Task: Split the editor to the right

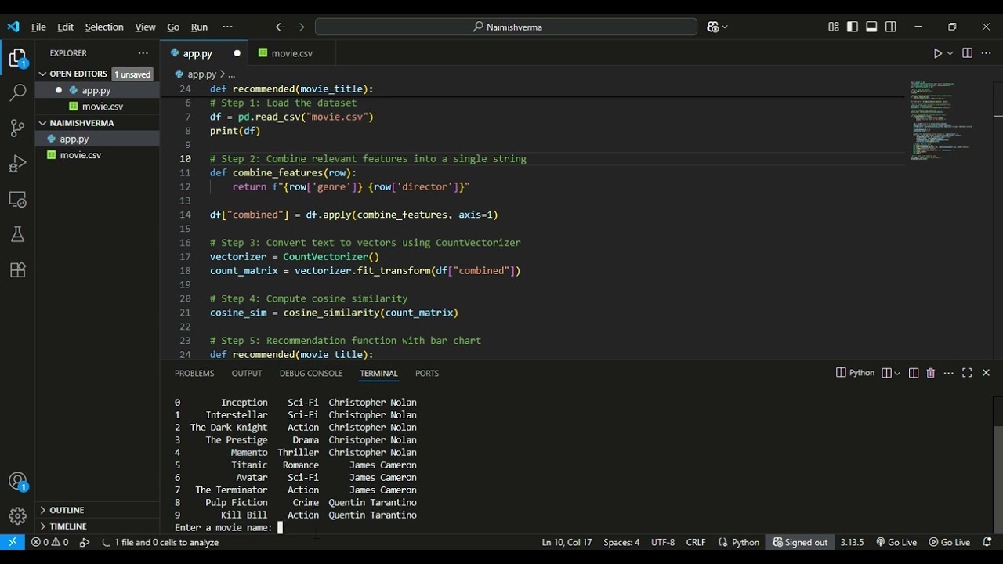Action: click(x=967, y=53)
